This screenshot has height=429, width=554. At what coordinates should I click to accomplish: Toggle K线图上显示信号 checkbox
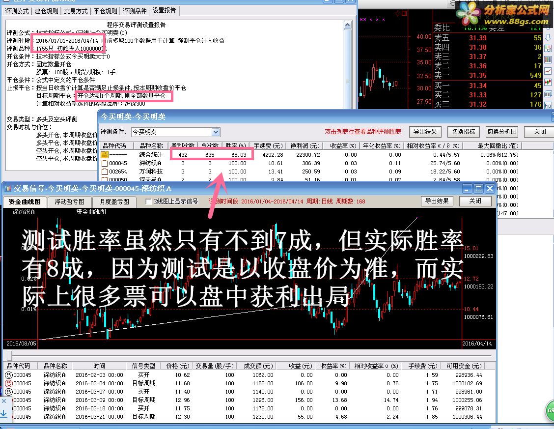tap(149, 201)
